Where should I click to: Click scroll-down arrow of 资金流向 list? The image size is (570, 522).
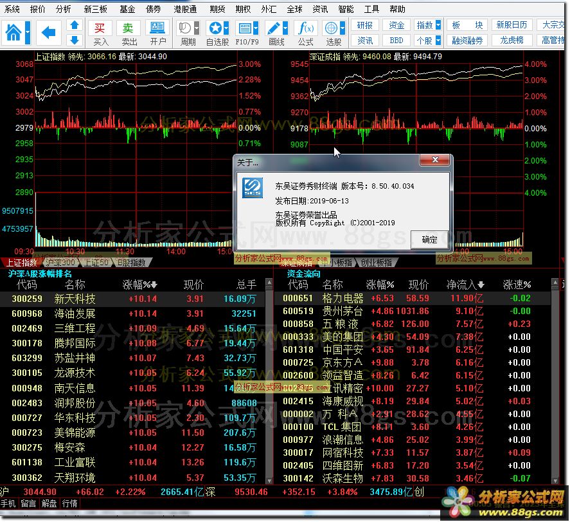point(555,481)
